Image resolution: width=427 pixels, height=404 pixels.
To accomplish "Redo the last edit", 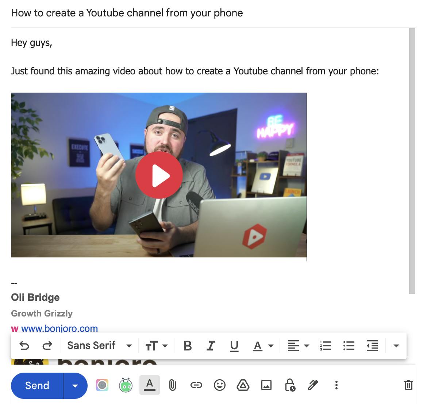I will (47, 346).
